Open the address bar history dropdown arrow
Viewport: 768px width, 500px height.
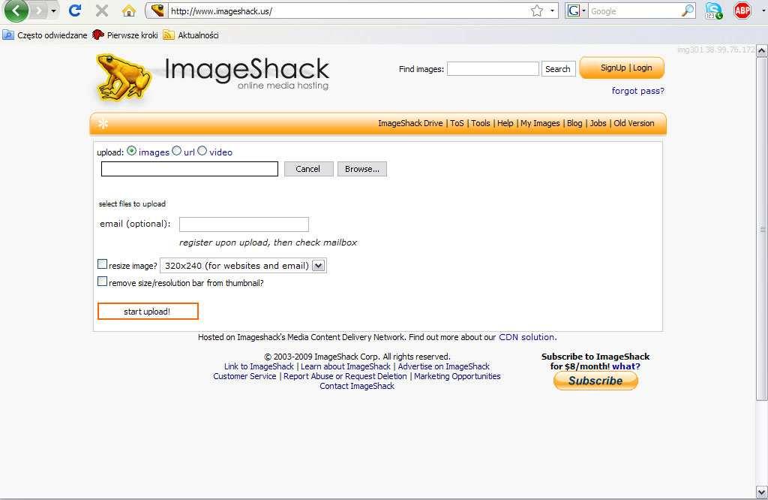click(552, 11)
